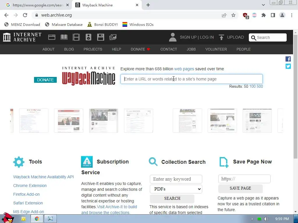298x223 pixels.
Task: Show hidden system tray icons arrow
Action: (x=252, y=219)
